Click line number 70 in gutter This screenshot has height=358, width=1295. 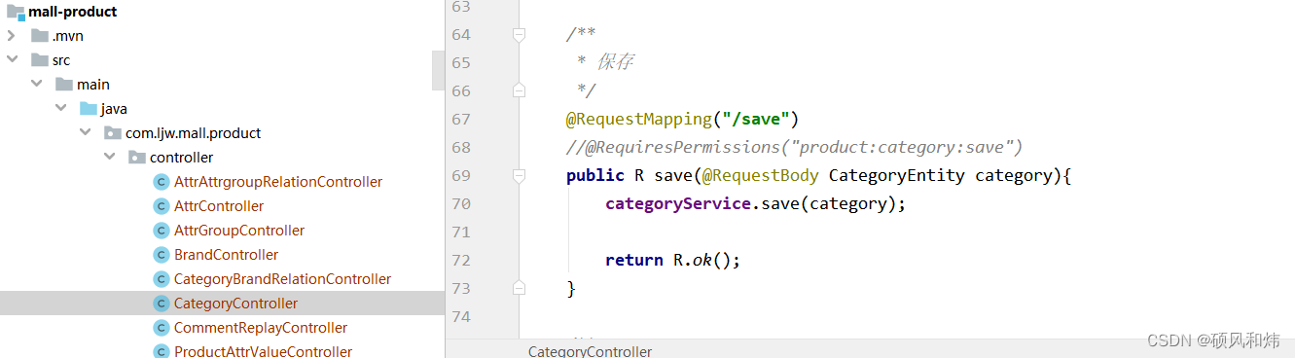point(461,204)
